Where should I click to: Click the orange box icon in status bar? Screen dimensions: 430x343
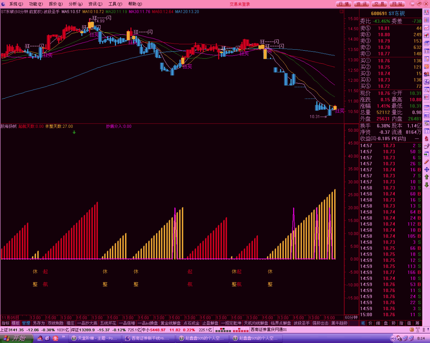[x=412, y=330]
